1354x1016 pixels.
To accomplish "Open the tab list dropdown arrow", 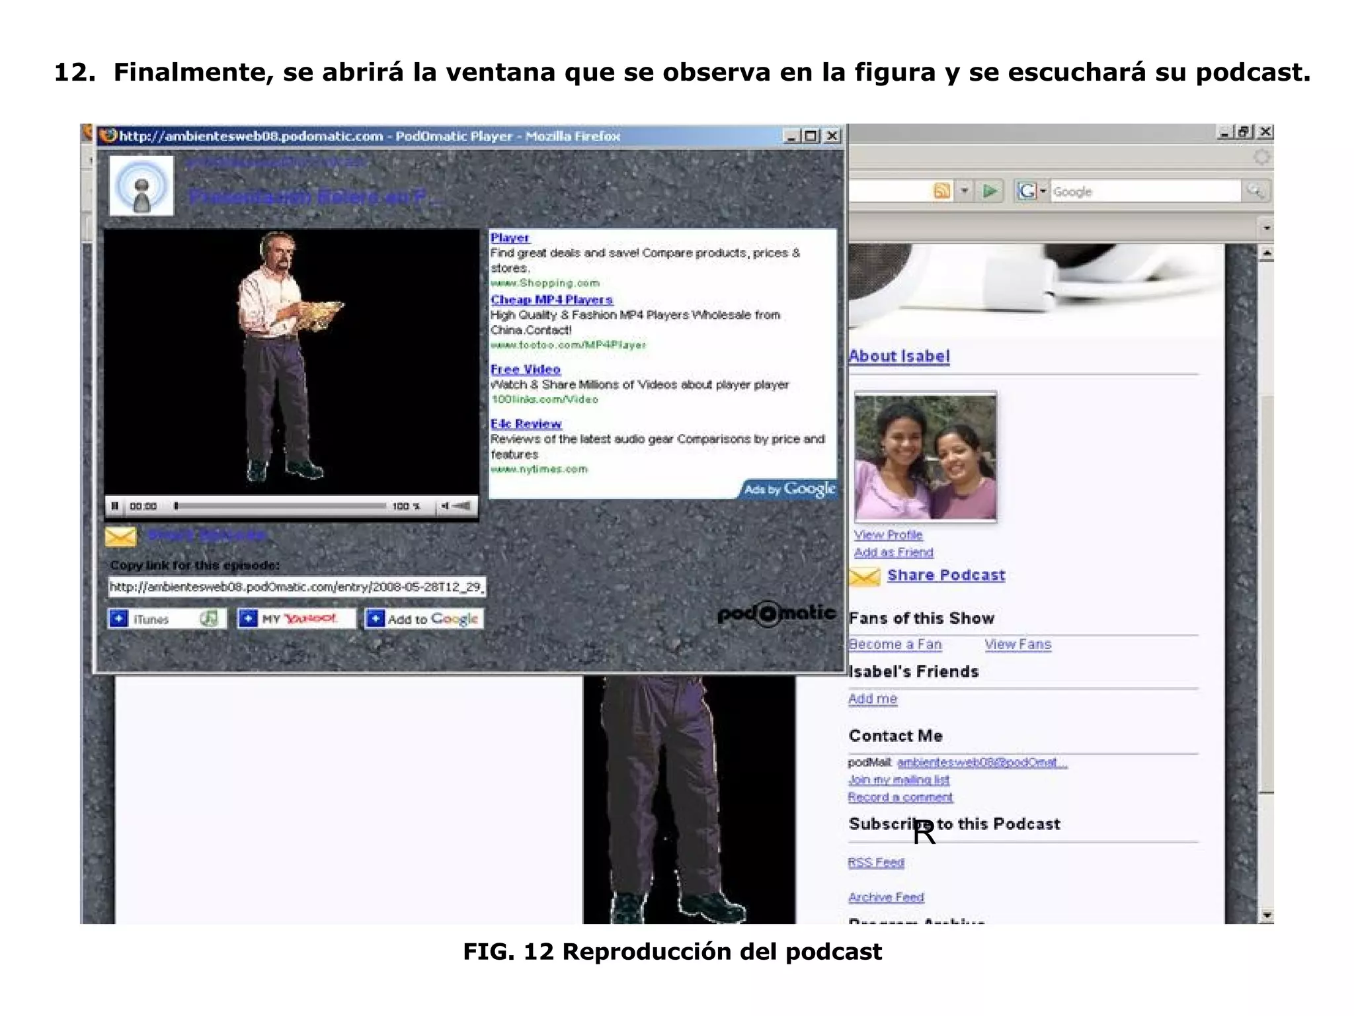I will (x=1267, y=228).
